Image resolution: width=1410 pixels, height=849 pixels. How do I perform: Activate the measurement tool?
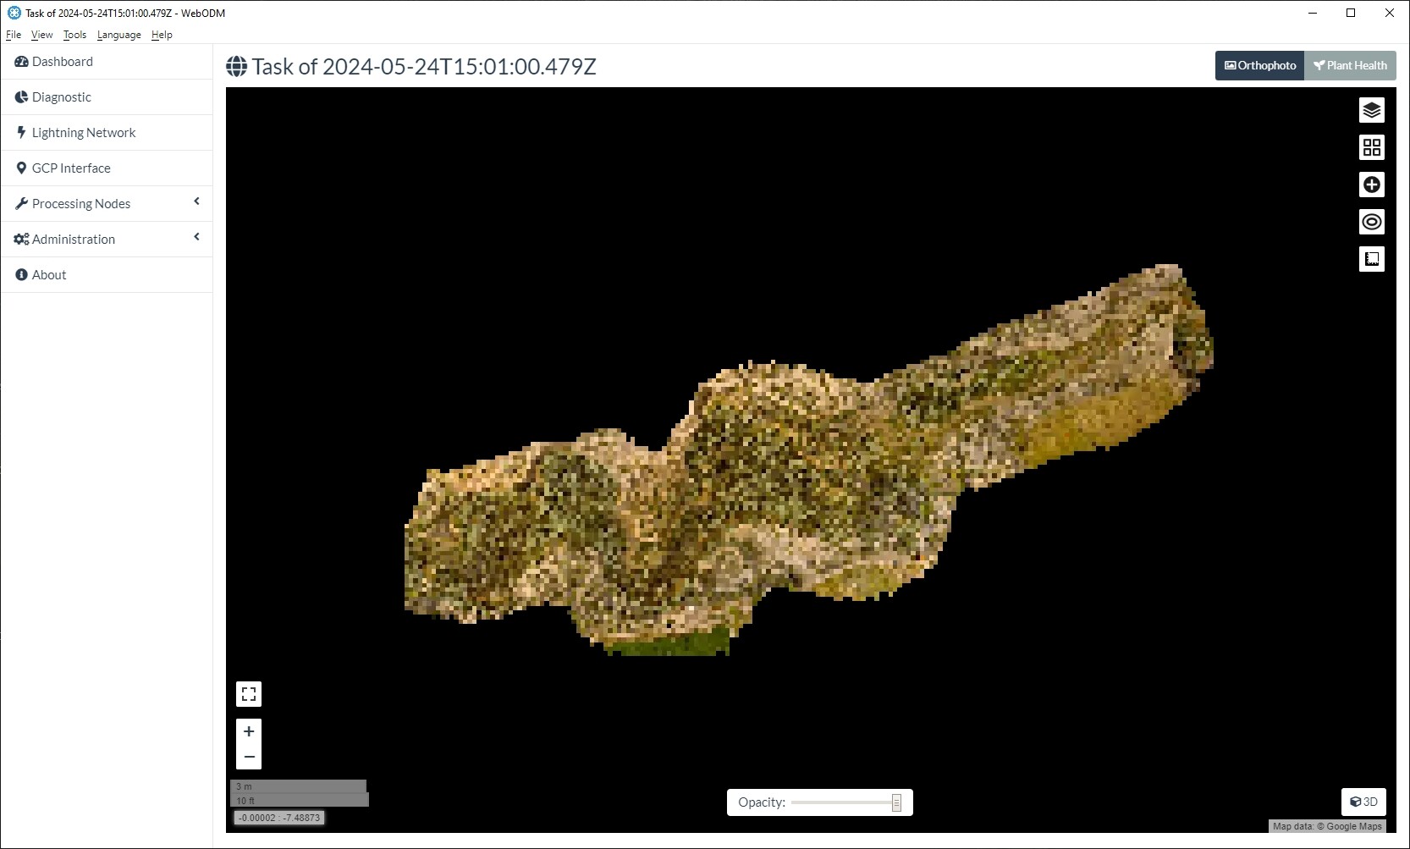(x=1372, y=259)
